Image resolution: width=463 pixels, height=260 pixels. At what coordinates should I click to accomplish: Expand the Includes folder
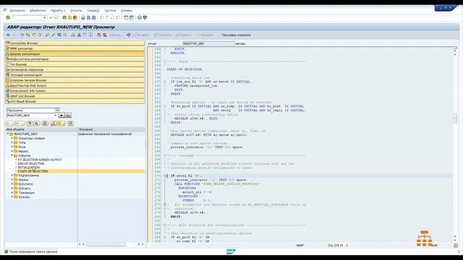click(x=12, y=197)
